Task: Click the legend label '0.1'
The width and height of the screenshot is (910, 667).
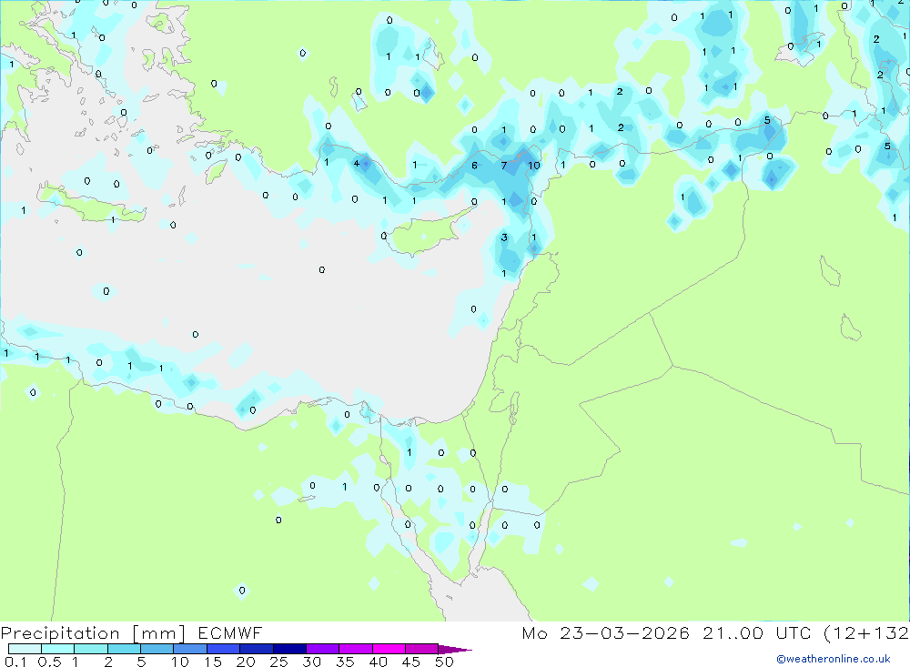Action: coord(15,662)
